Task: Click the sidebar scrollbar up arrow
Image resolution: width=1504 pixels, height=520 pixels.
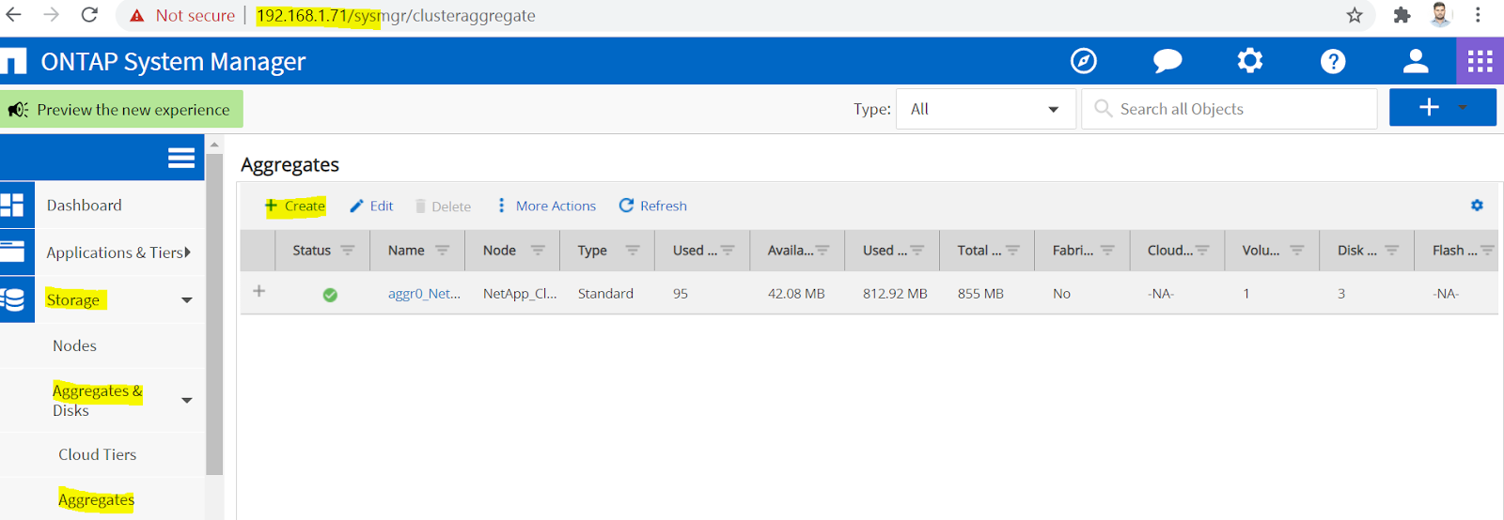Action: click(x=214, y=145)
